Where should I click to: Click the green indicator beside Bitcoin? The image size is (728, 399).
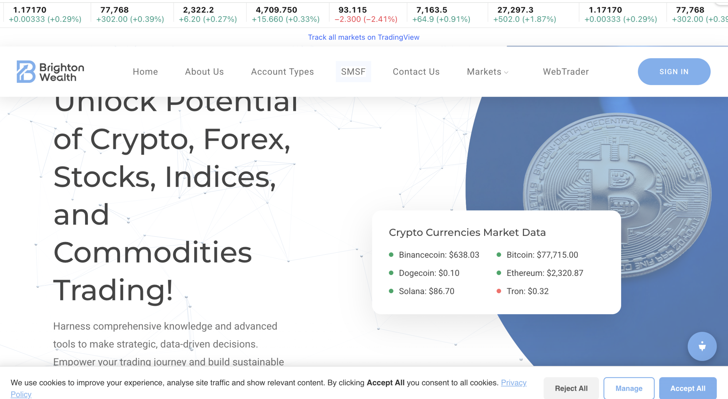pos(499,255)
